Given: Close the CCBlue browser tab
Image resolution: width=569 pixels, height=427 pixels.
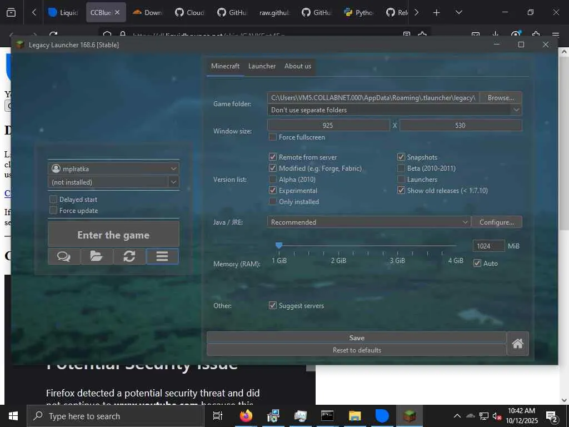Looking at the screenshot, I should pyautogui.click(x=117, y=12).
